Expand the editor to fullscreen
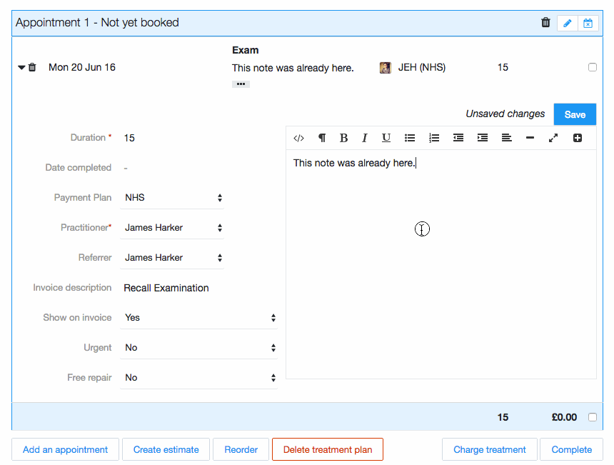Screen dimensions: 614x465 [553, 138]
